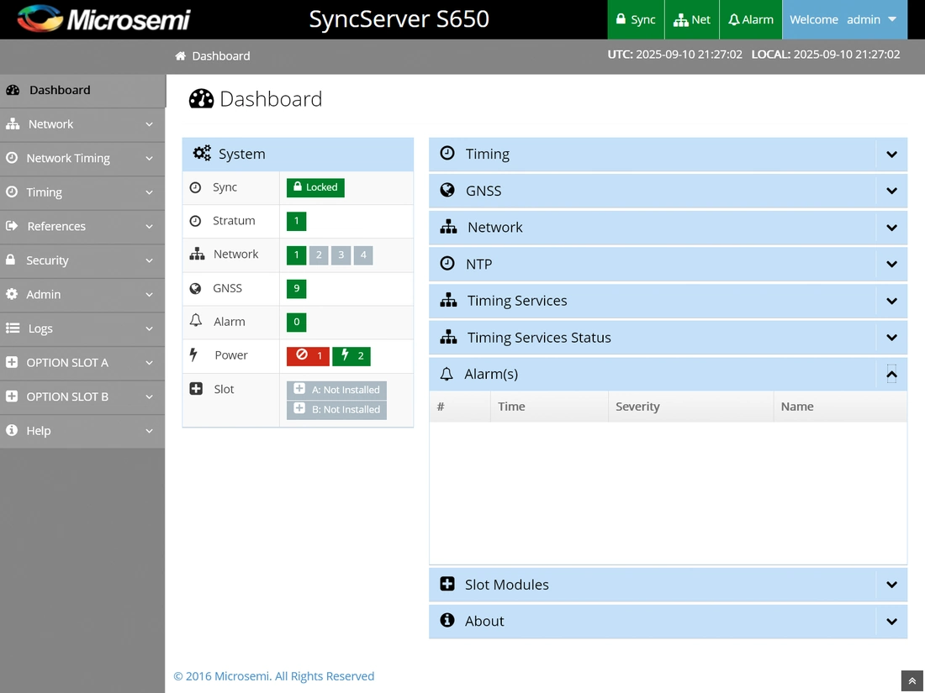The width and height of the screenshot is (925, 693).
Task: Click the Timing Services panel icon
Action: (x=448, y=300)
